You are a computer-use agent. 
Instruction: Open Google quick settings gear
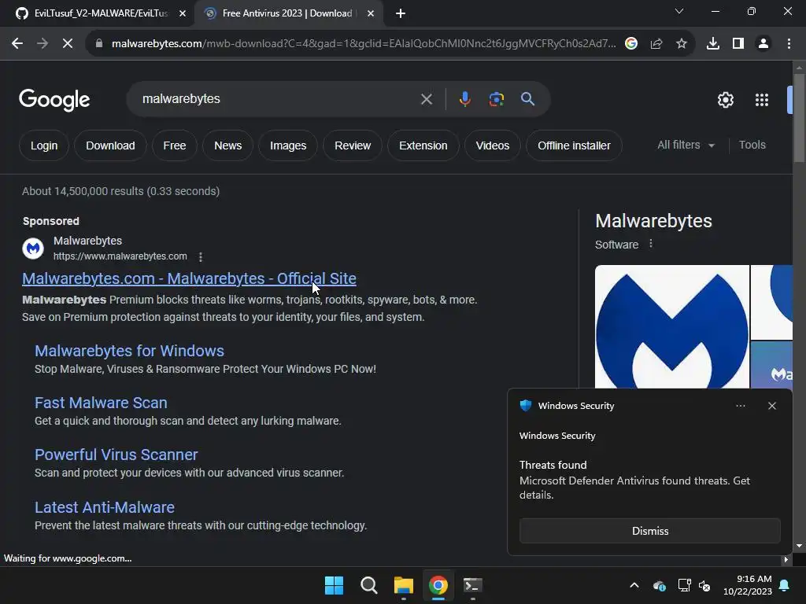pyautogui.click(x=726, y=100)
